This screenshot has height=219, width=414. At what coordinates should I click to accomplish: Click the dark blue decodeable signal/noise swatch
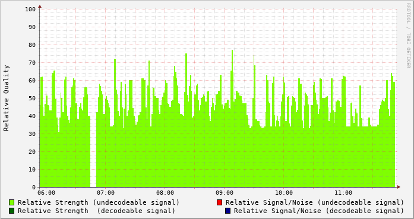click(228, 211)
